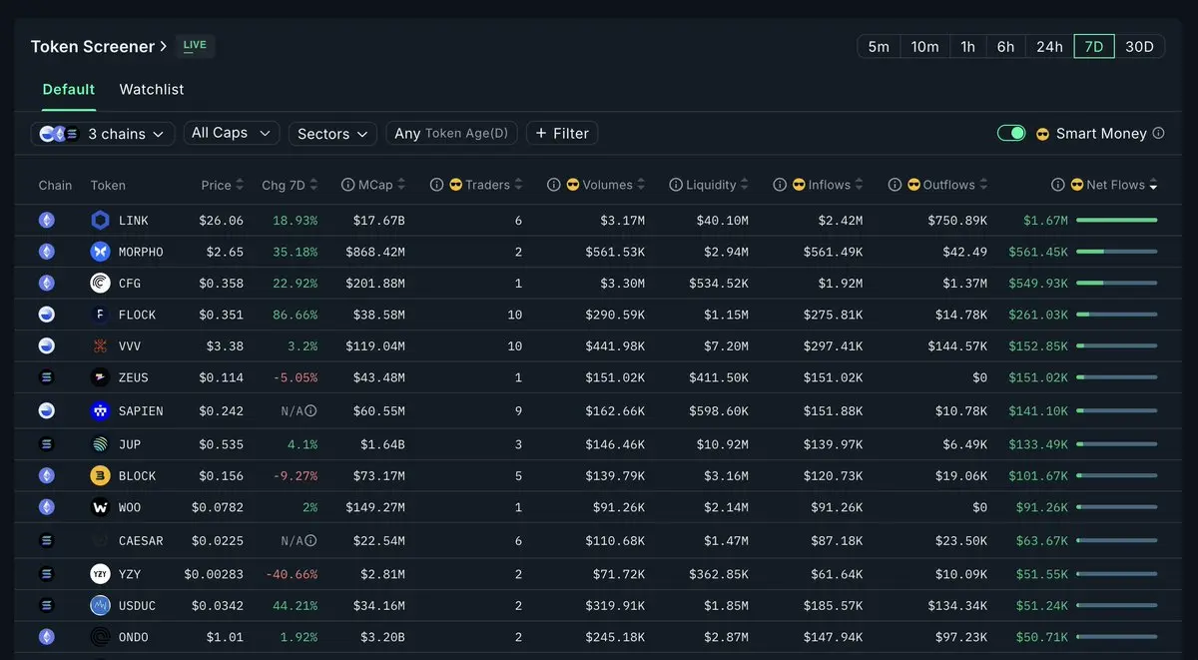This screenshot has width=1198, height=660.
Task: Open the Any Token Age filter
Action: click(451, 134)
